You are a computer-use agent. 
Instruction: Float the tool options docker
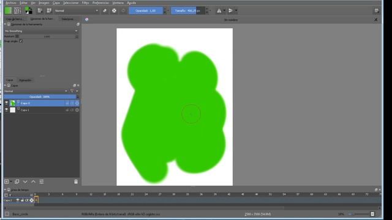tap(78, 24)
